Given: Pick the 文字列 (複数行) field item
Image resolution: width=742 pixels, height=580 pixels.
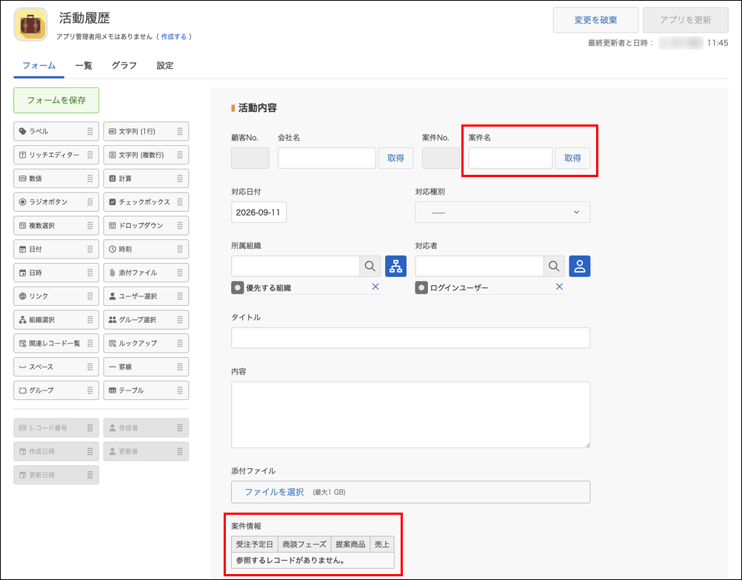Looking at the screenshot, I should coord(146,155).
